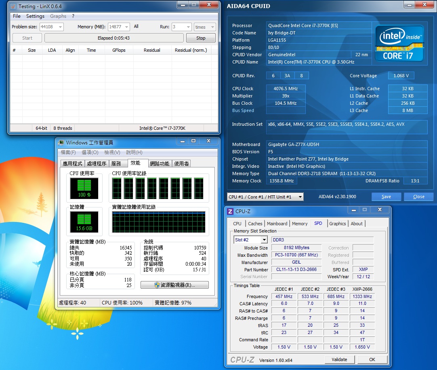Image resolution: width=437 pixels, height=370 pixels.
Task: Switch to the Graphics tab in CPU-Z
Action: coord(338,224)
